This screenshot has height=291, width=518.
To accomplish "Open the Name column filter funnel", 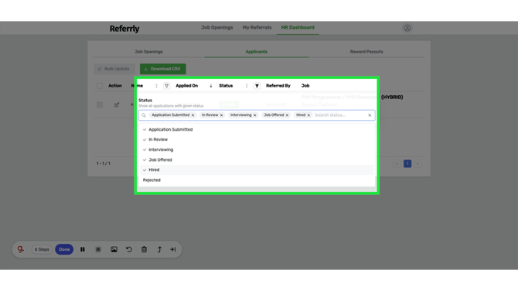I will click(x=166, y=86).
